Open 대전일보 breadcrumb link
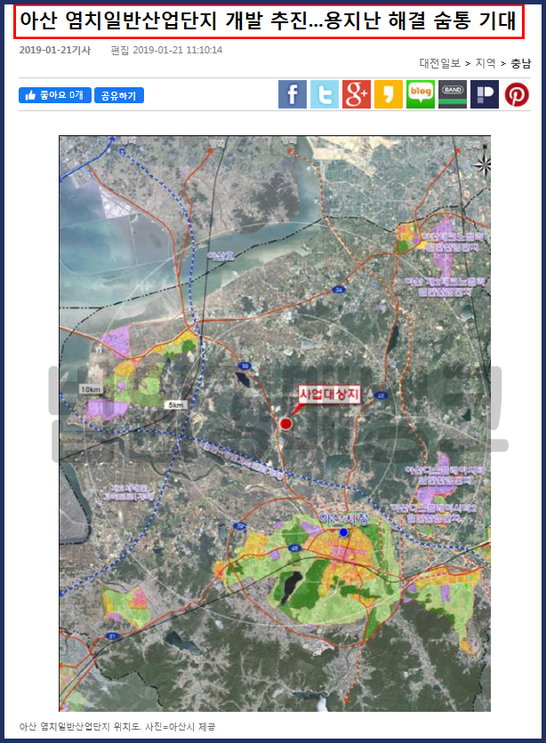Screen dimensions: 546x743 (440, 63)
